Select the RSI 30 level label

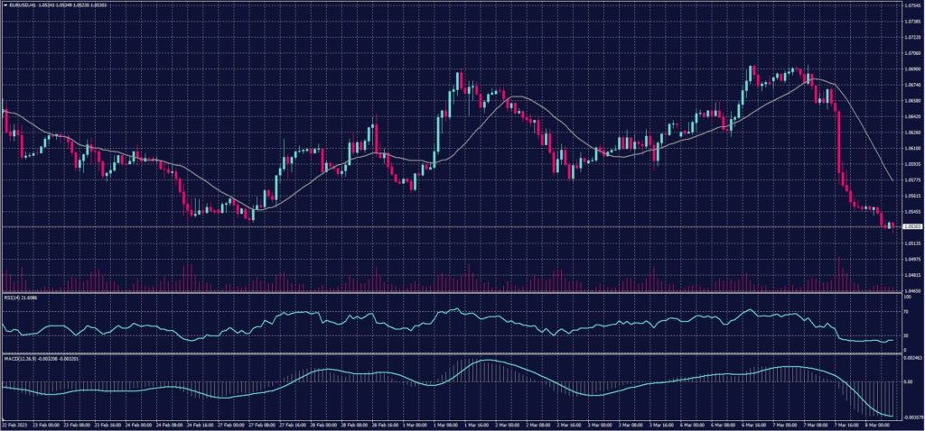point(906,335)
